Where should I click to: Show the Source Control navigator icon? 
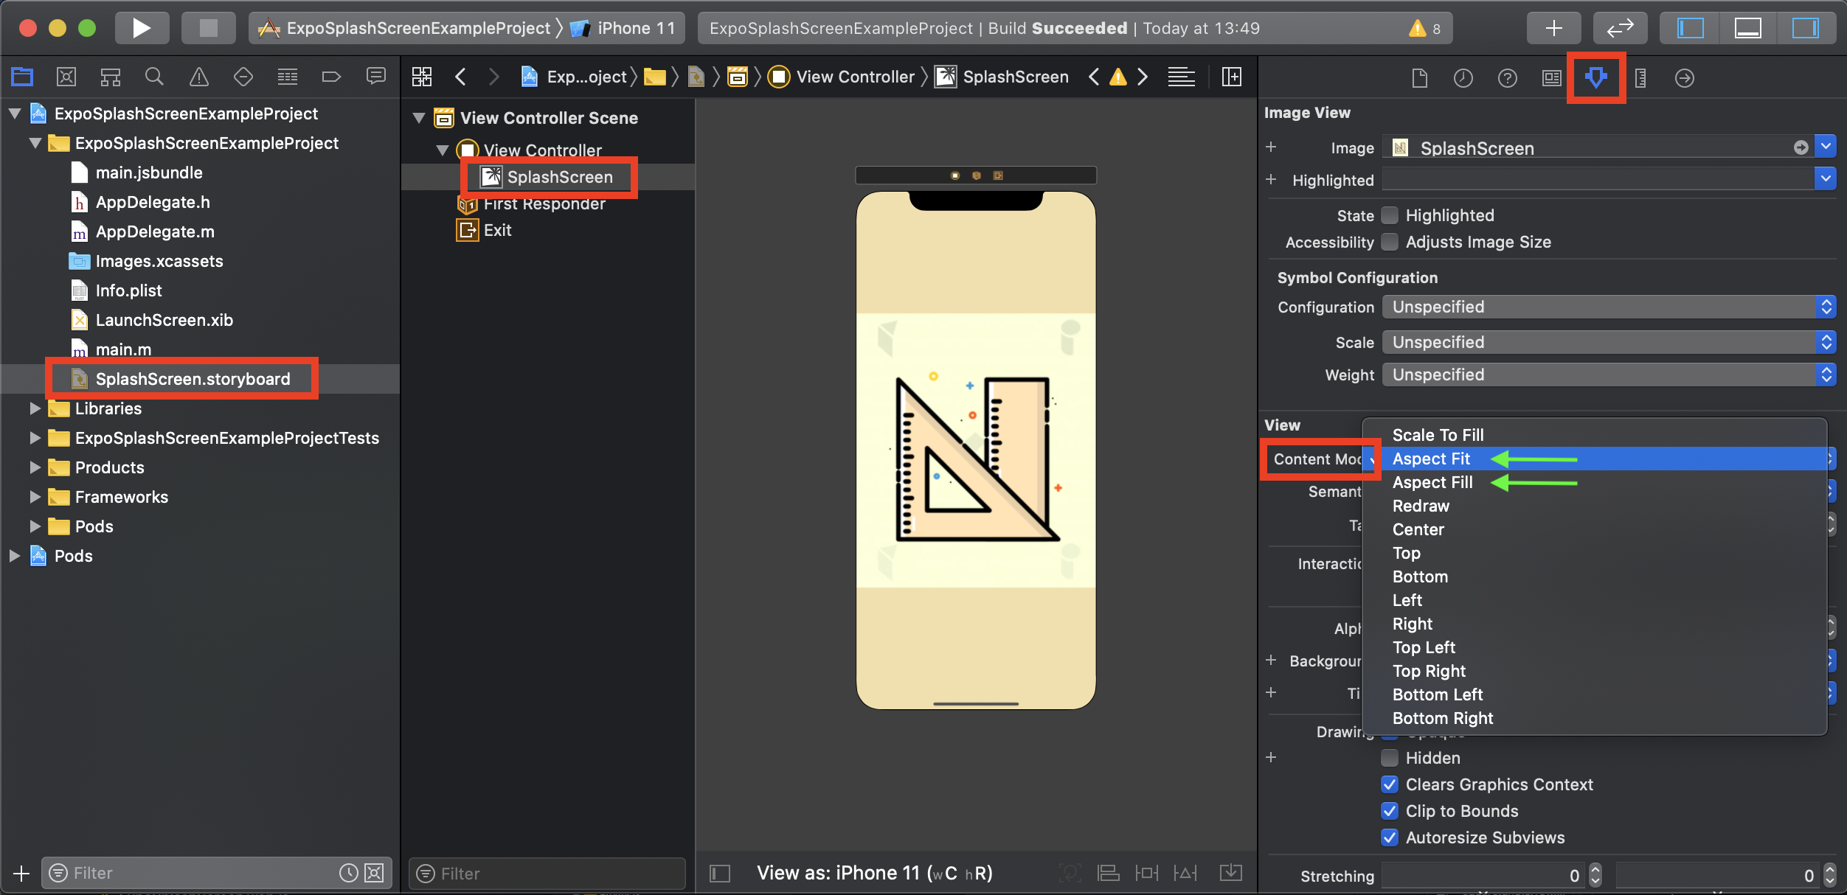click(x=66, y=77)
